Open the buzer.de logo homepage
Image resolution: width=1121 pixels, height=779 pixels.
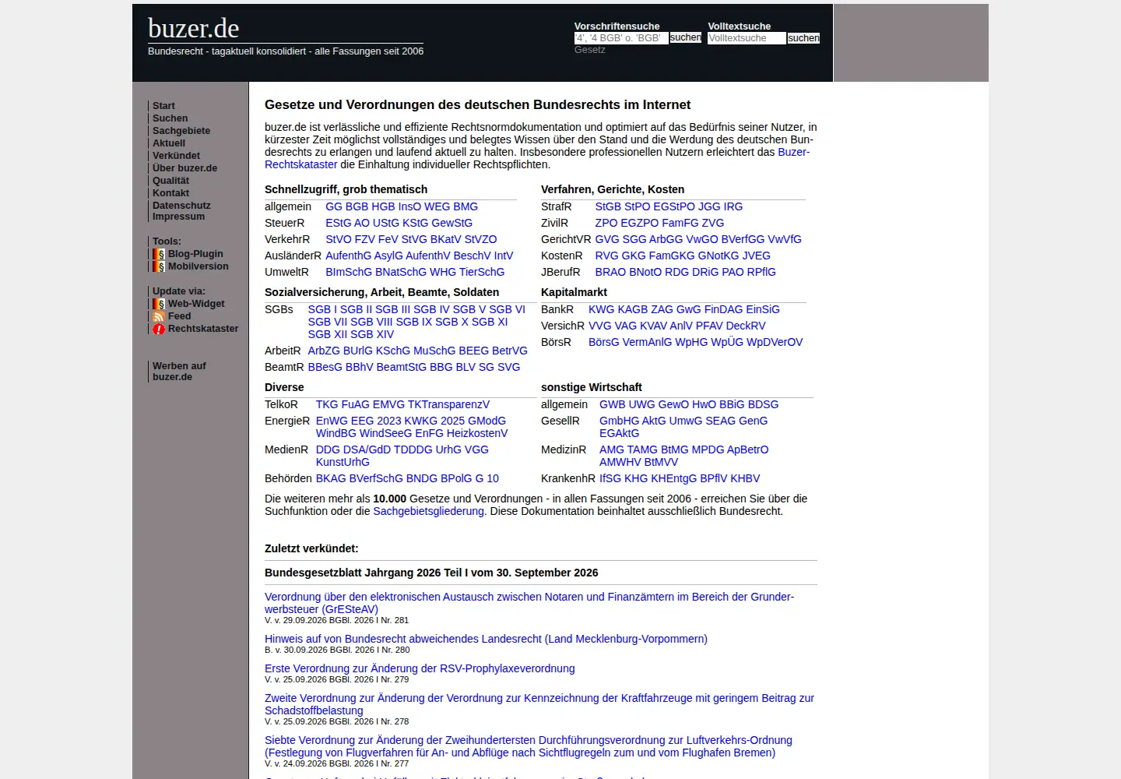194,28
